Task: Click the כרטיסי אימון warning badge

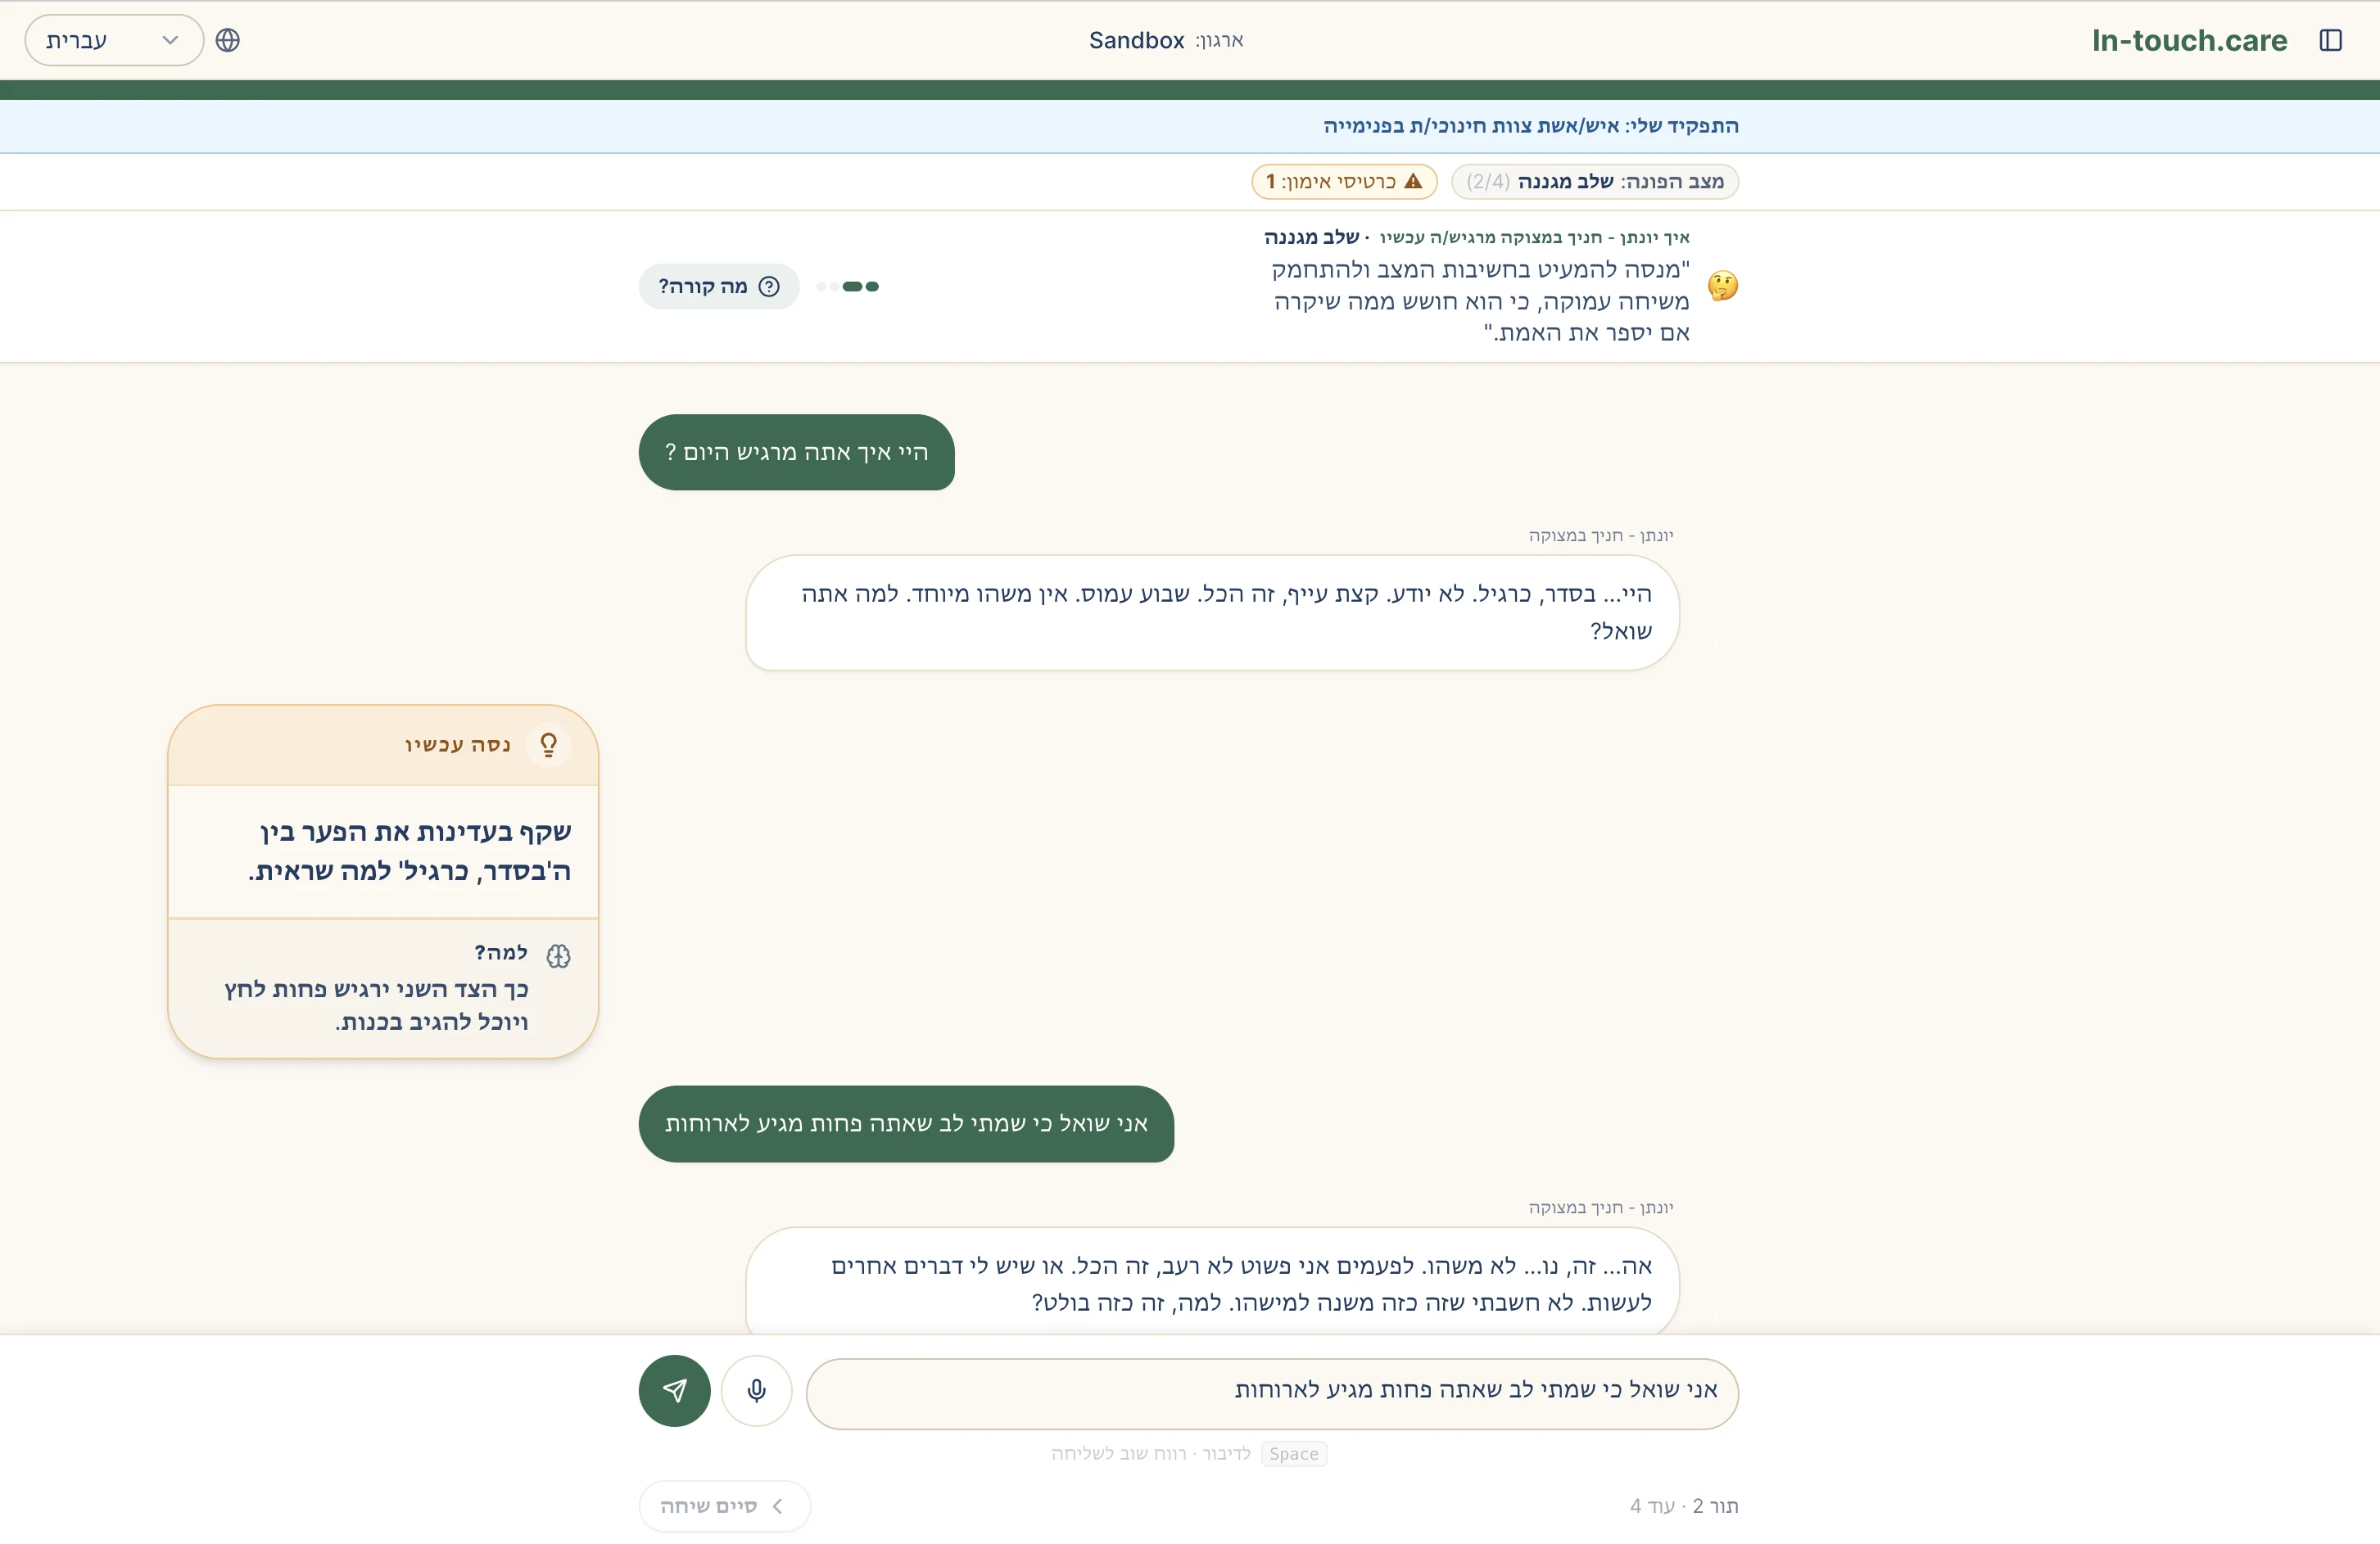Action: coord(1344,182)
